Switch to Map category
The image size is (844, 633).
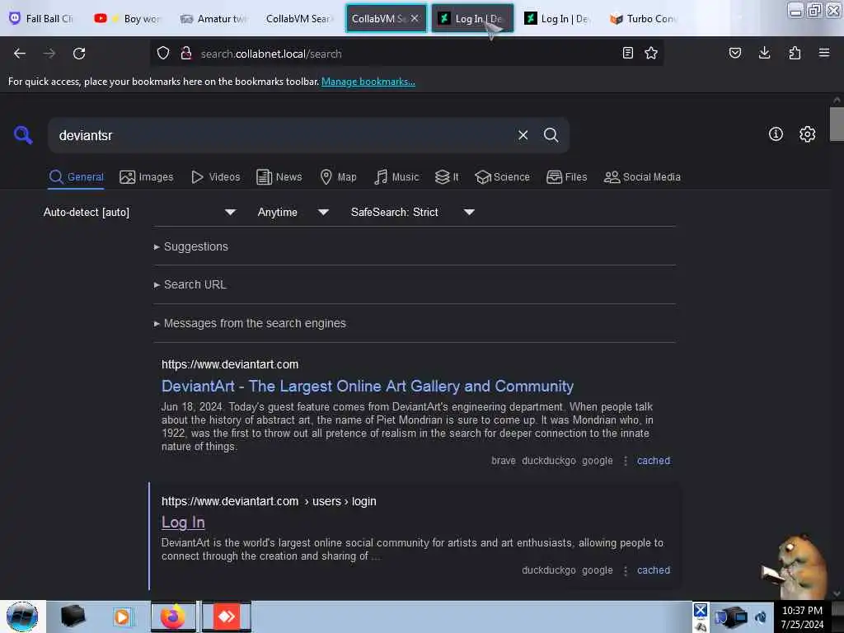338,177
